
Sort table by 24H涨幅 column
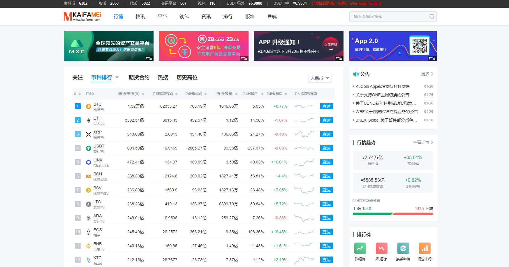click(276, 94)
